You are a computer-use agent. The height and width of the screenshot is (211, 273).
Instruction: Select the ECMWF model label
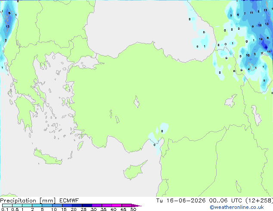click(x=69, y=201)
